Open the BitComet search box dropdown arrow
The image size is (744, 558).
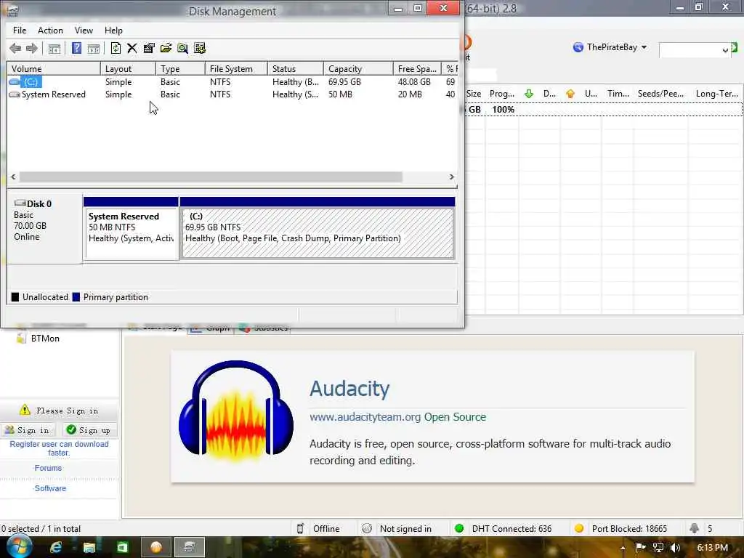(x=725, y=50)
